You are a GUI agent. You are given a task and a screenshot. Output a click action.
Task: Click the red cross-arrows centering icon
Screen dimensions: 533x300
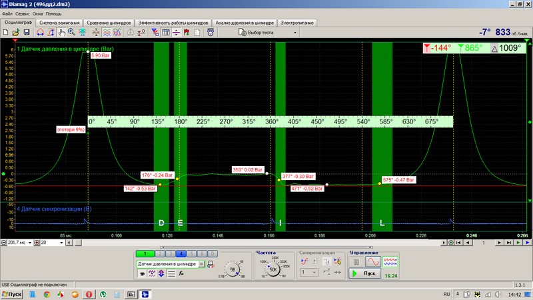[x=96, y=32]
